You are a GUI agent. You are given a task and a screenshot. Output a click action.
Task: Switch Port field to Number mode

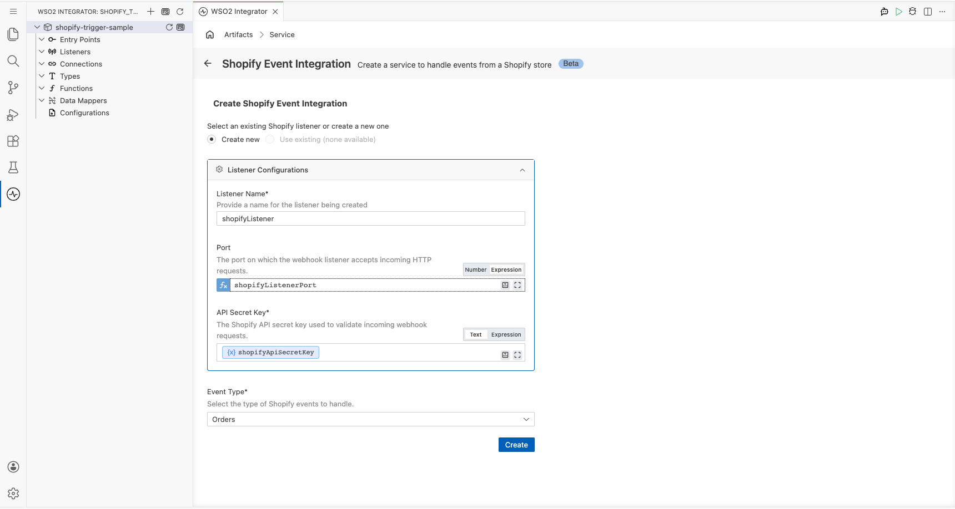[x=476, y=269]
